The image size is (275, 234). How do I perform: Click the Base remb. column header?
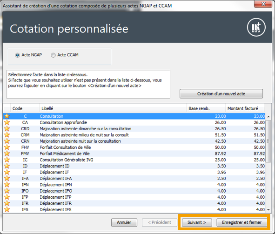[x=206, y=108]
